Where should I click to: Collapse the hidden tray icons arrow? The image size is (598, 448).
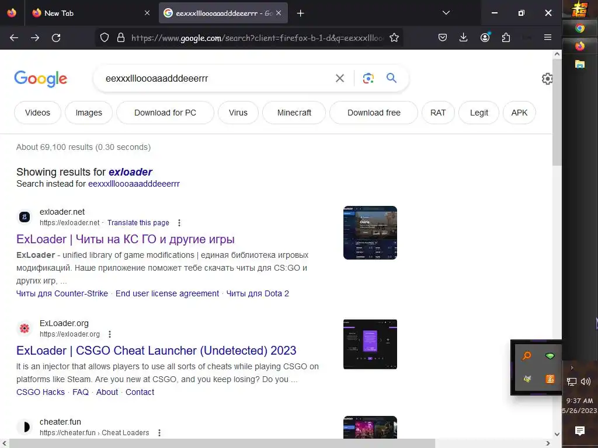pyautogui.click(x=572, y=367)
